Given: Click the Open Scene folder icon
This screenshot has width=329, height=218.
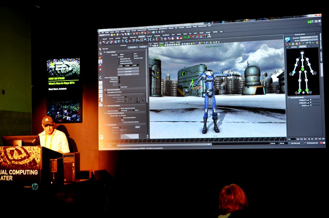Looking at the screenshot, I should 114,35.
